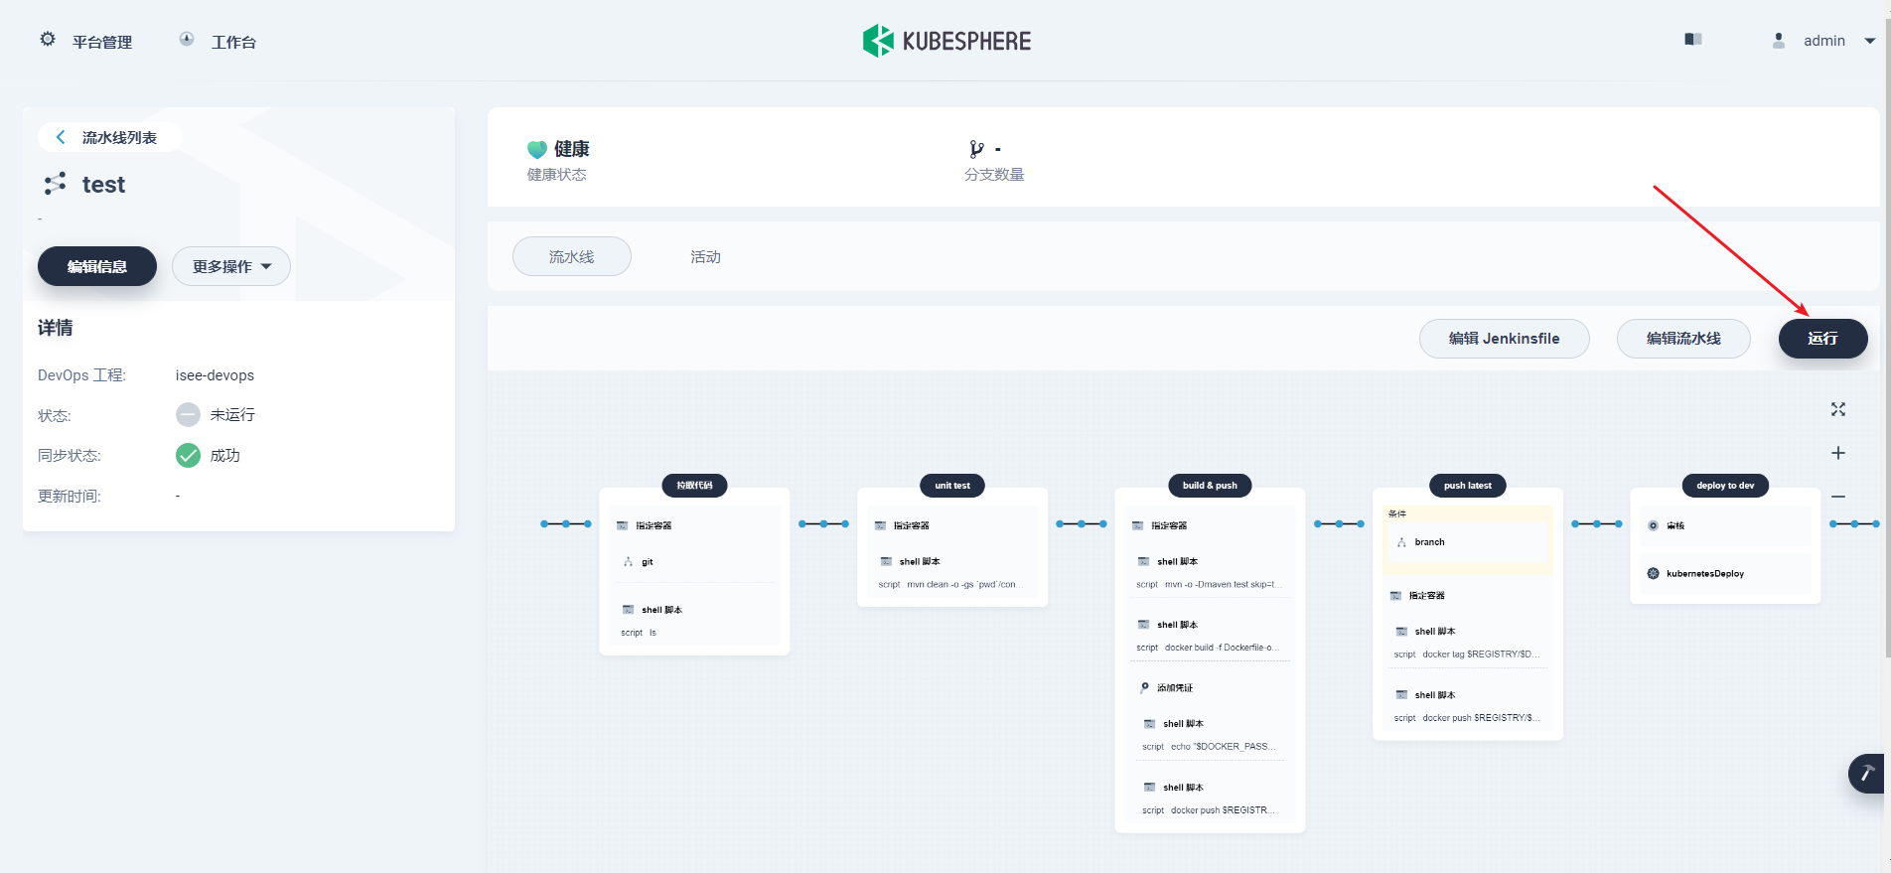Switch to the 活动 tab
The width and height of the screenshot is (1891, 873).
pos(706,256)
